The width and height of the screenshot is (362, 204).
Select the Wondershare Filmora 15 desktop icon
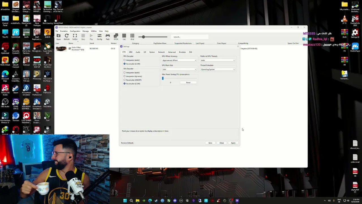tap(5, 118)
